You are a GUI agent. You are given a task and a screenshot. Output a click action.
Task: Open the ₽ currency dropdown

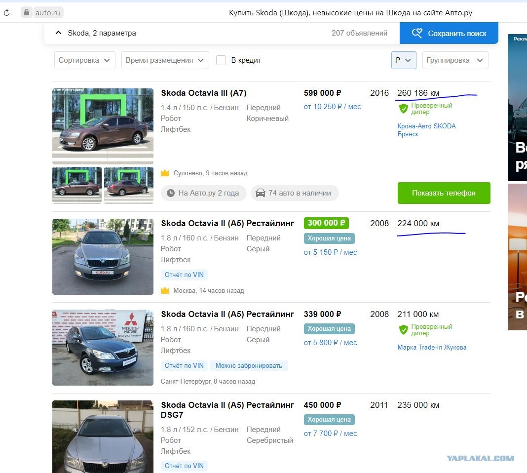tap(404, 60)
